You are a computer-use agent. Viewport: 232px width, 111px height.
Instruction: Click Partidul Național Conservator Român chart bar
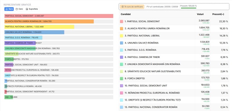pyautogui.click(x=6, y=81)
